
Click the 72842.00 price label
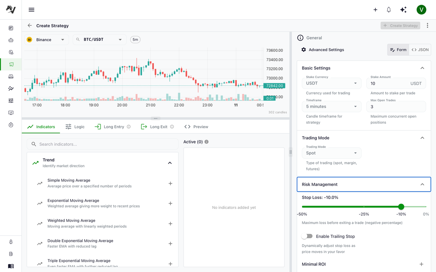point(275,86)
